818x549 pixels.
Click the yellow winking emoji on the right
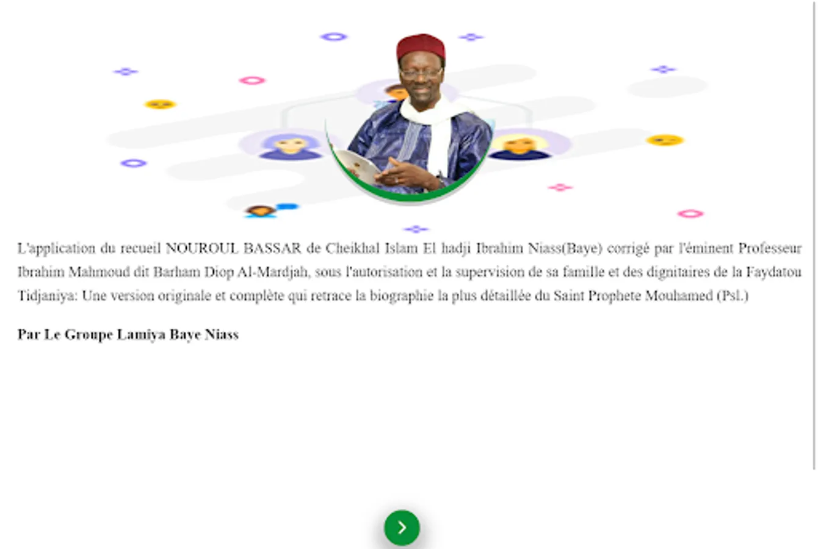pyautogui.click(x=665, y=140)
